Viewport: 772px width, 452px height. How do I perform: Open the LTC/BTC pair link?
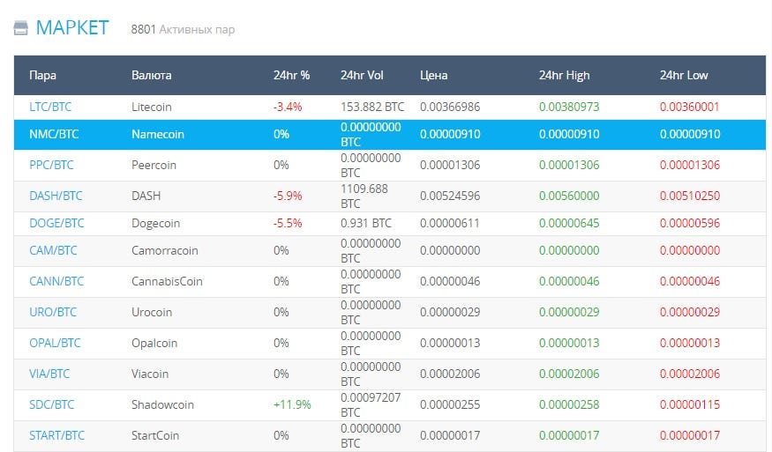point(50,107)
